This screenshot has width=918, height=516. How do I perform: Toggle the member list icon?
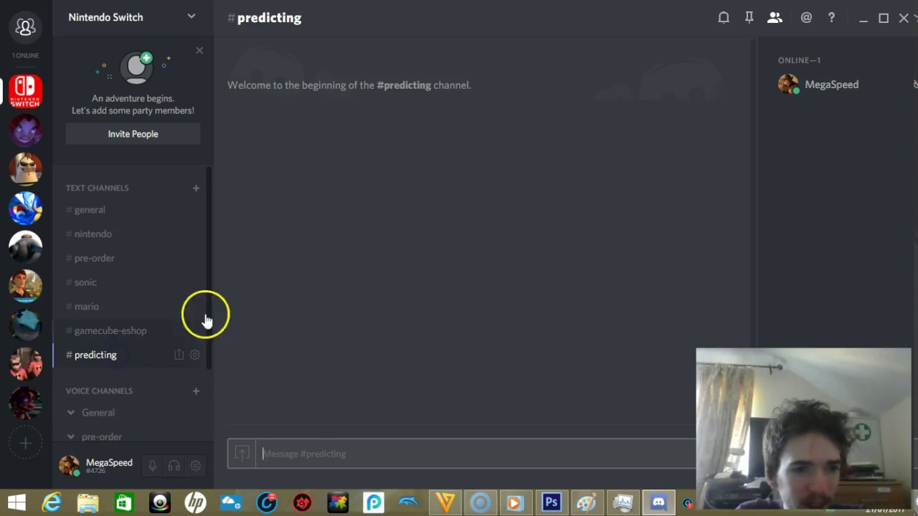[x=775, y=18]
